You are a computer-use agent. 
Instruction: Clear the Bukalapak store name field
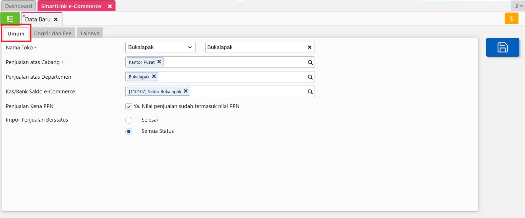(309, 48)
